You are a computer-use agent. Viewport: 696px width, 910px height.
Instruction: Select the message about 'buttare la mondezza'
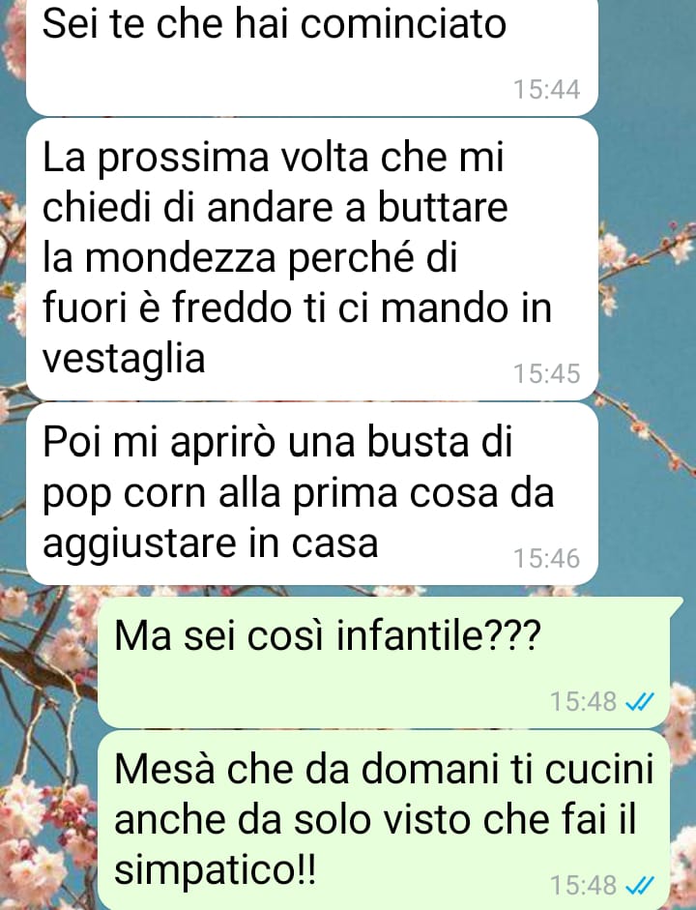coord(312,259)
